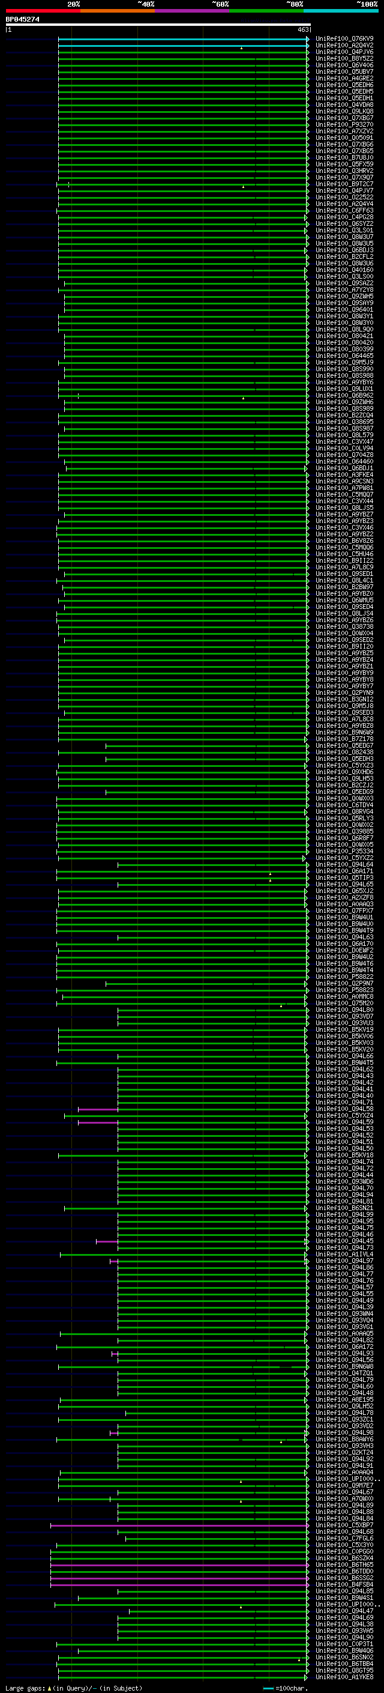Click the UniRef100_A2XZF8 label
Image resolution: width=384 pixels, height=1693 pixels.
(x=344, y=897)
